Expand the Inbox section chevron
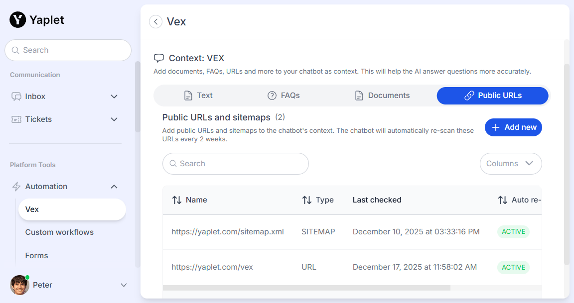 [114, 97]
